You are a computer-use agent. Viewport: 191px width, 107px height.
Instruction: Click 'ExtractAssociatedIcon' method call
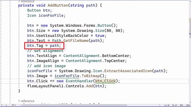pos(128,71)
